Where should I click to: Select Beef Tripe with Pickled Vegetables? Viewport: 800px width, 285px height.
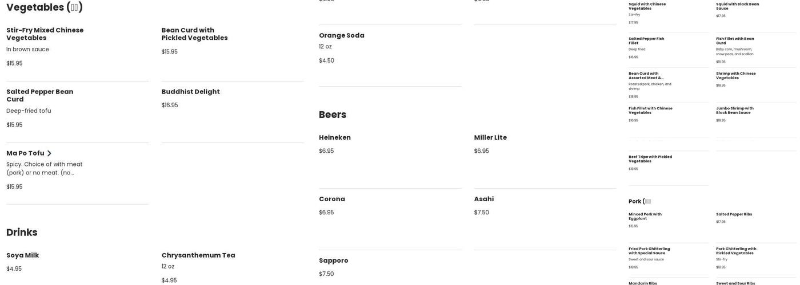(650, 159)
